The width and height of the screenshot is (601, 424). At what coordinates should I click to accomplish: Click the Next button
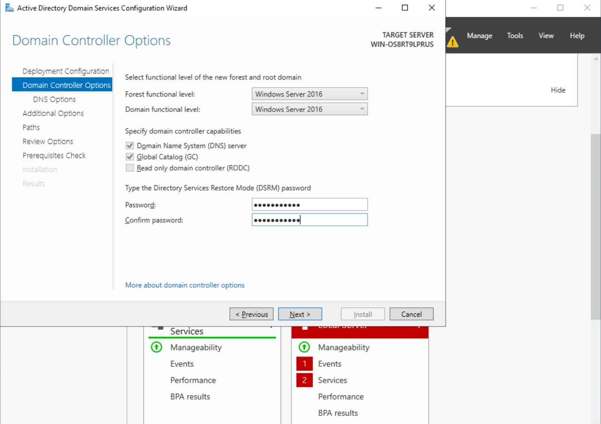[x=300, y=314]
